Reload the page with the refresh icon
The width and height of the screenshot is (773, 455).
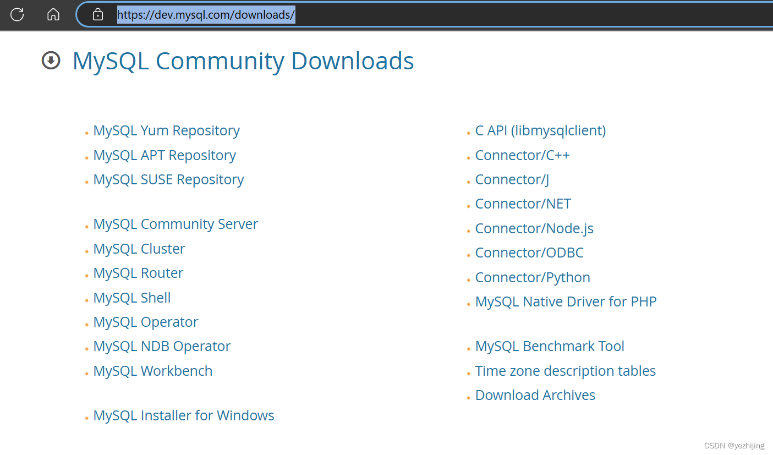click(17, 14)
